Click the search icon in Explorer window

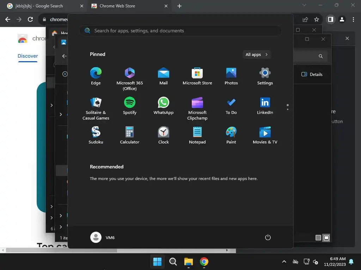[x=321, y=56]
